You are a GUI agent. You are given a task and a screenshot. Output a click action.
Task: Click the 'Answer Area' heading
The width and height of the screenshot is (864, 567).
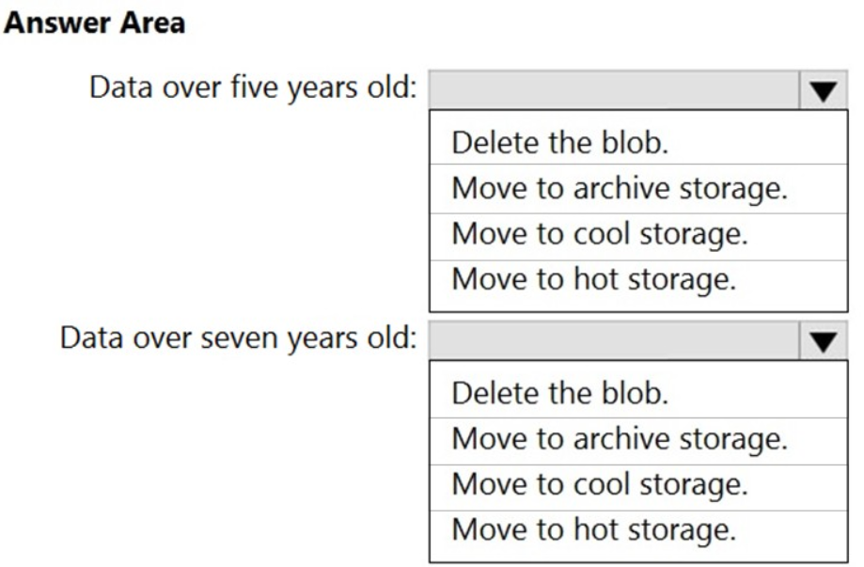(x=96, y=24)
